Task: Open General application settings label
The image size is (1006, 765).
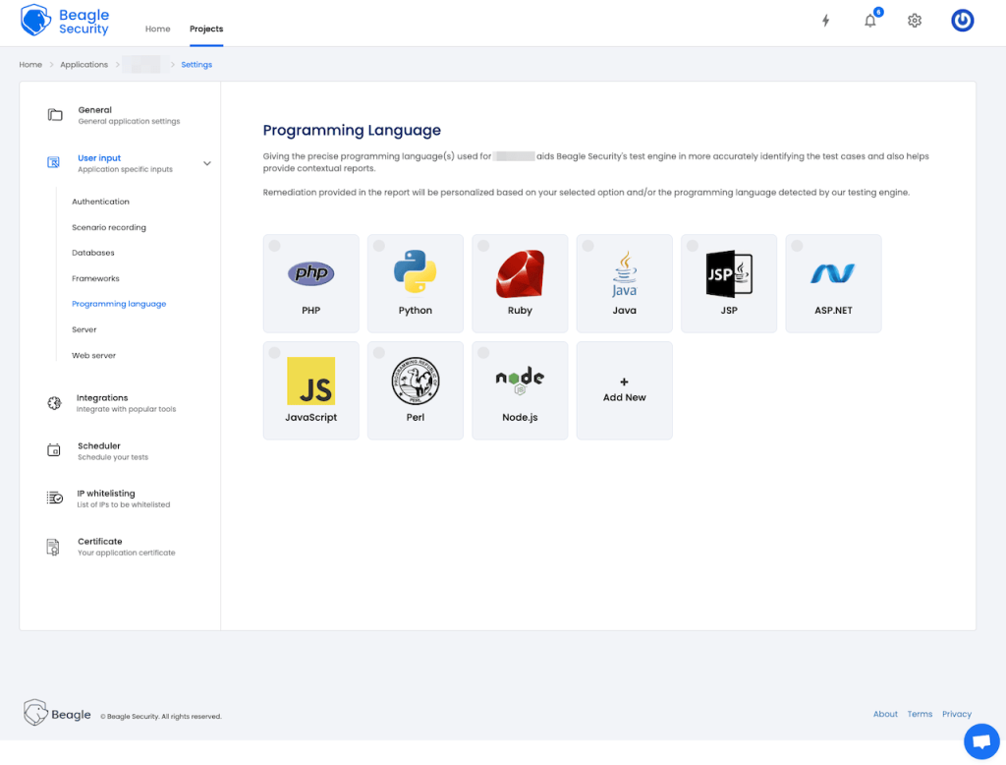Action: (x=129, y=115)
